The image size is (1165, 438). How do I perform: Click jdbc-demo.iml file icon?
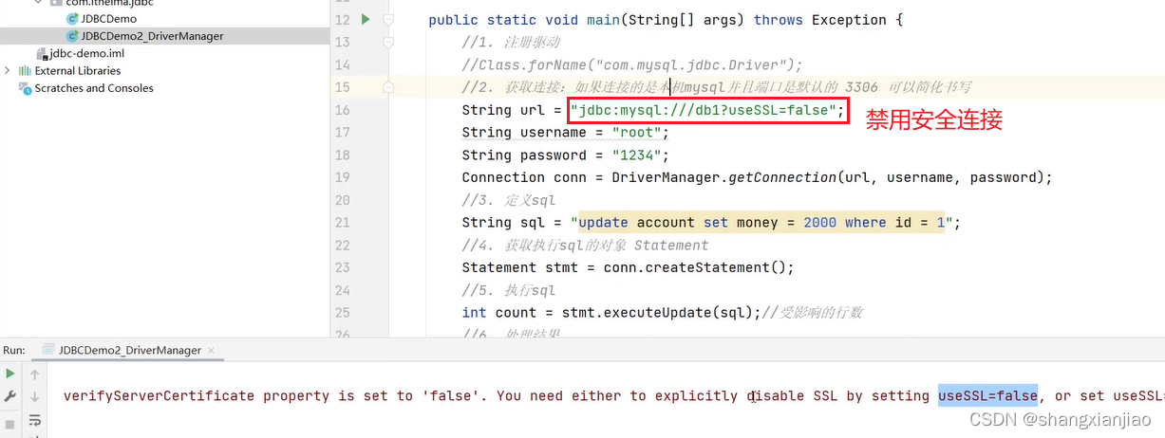pyautogui.click(x=42, y=53)
